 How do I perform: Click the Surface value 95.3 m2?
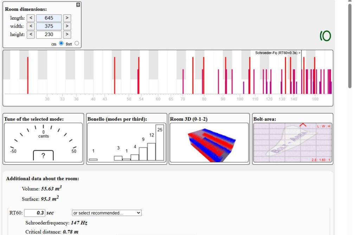pyautogui.click(x=50, y=199)
